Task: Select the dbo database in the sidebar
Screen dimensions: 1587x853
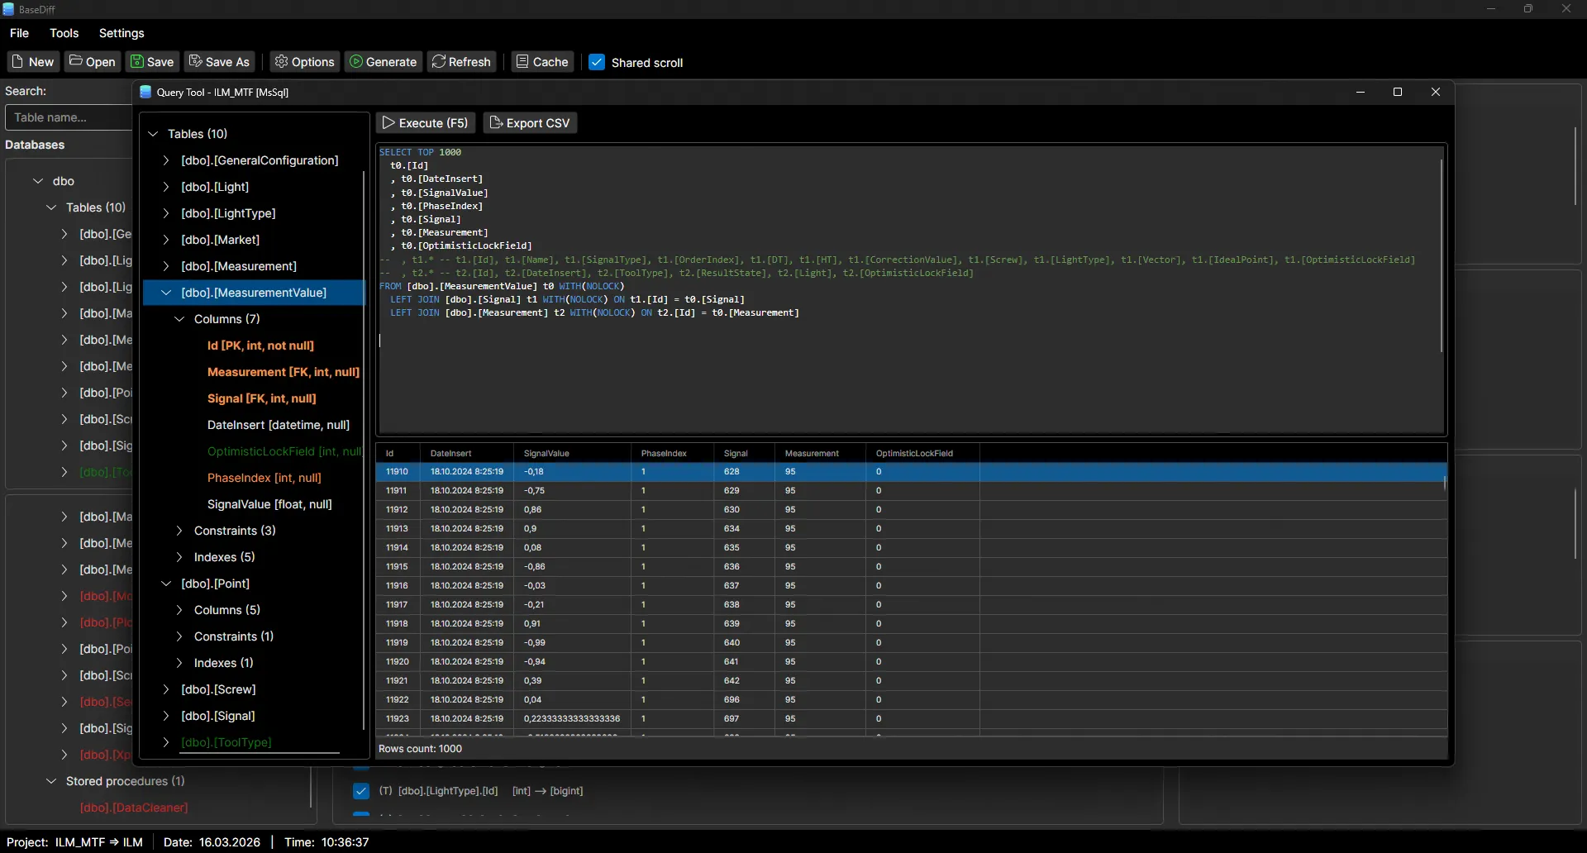Action: click(63, 181)
